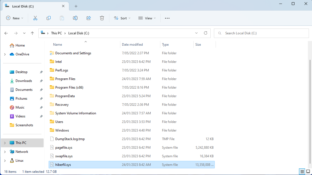
Task: Select swapfile.sys file
Action: [x=132, y=156]
